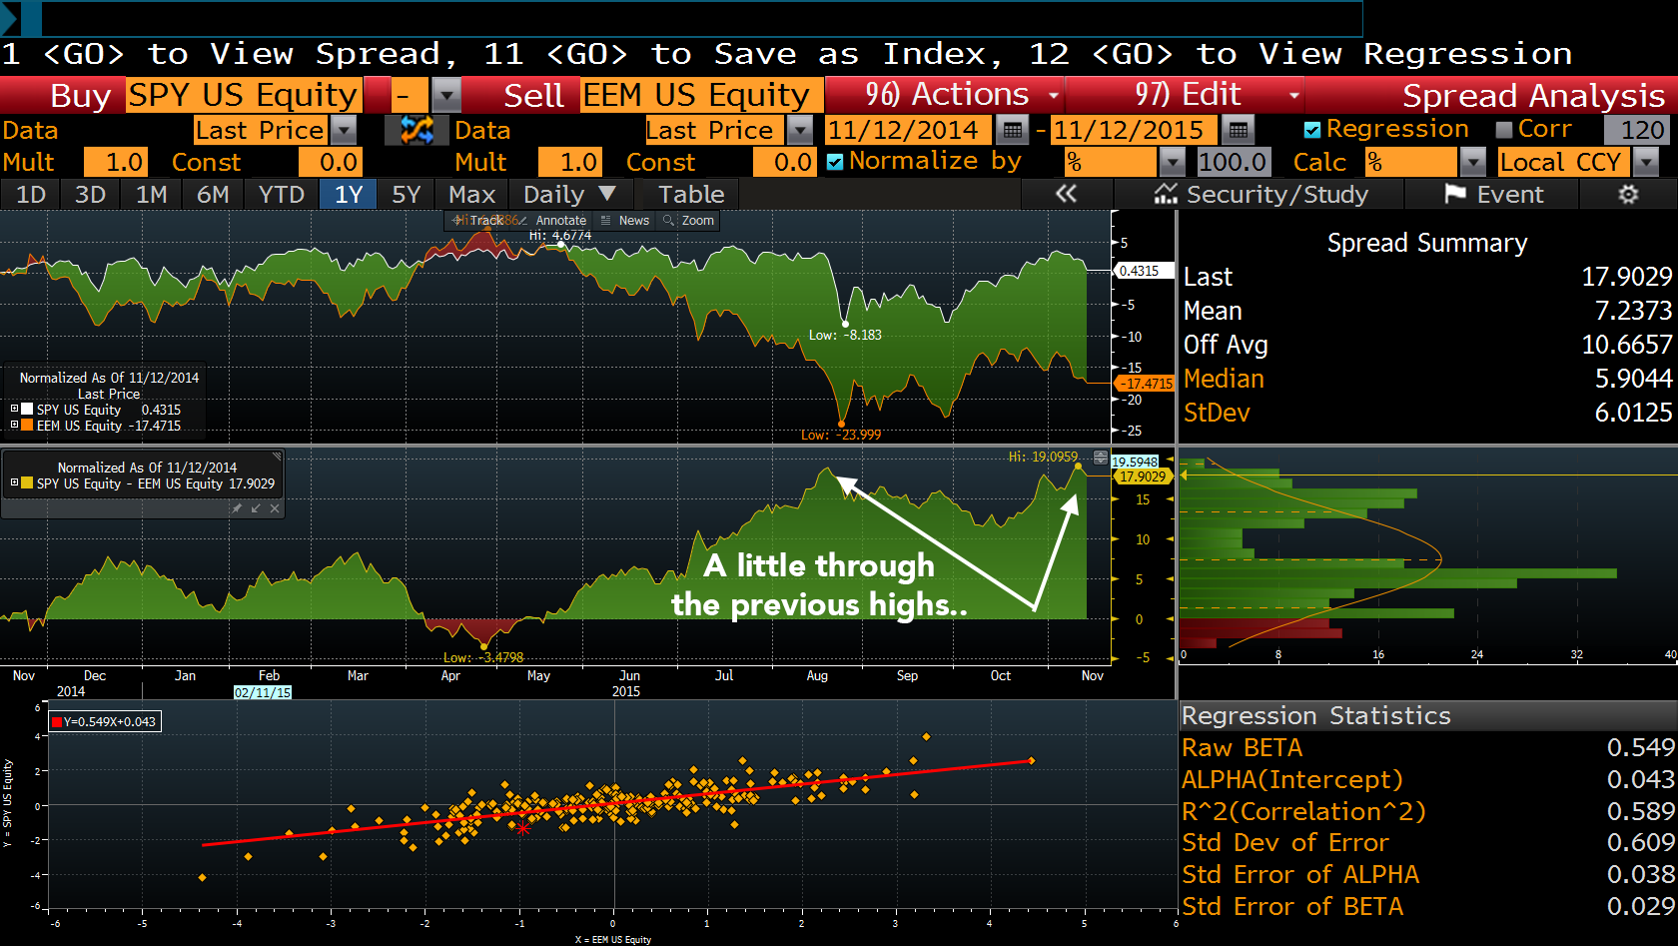Open the News tool on chart
This screenshot has width=1678, height=946.
[x=625, y=221]
